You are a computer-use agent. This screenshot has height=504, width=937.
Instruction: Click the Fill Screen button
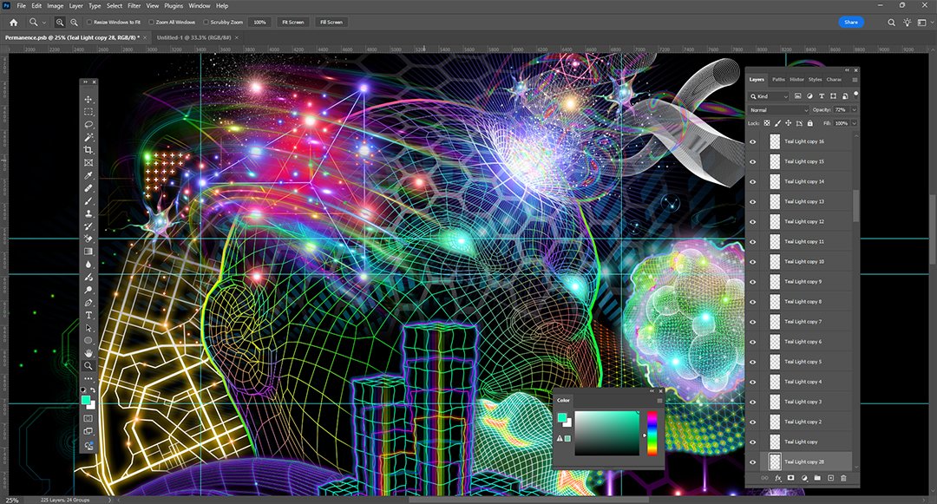coord(331,22)
